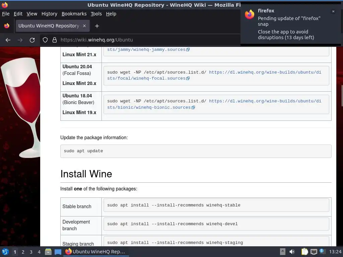Screen dimensions: 343x257
Task: Dismiss the firefox snap update notification
Action: pyautogui.click(x=333, y=11)
